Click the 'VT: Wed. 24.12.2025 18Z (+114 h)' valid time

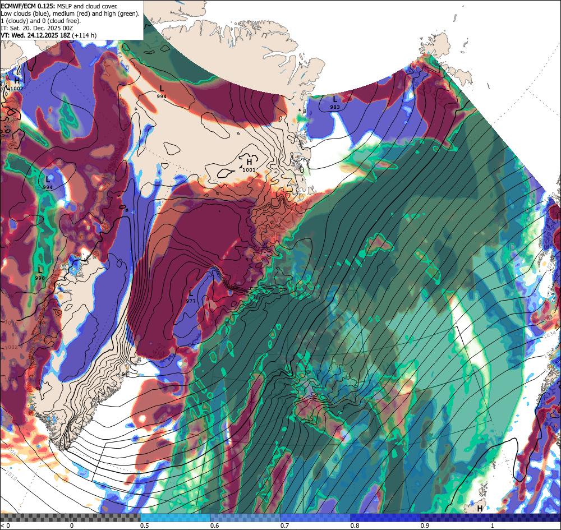click(x=48, y=35)
